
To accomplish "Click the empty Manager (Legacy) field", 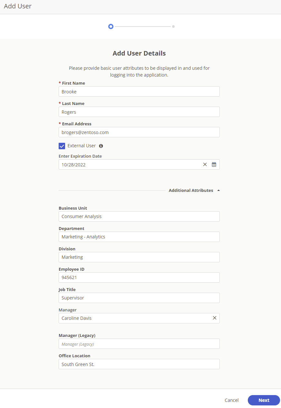I will click(139, 343).
